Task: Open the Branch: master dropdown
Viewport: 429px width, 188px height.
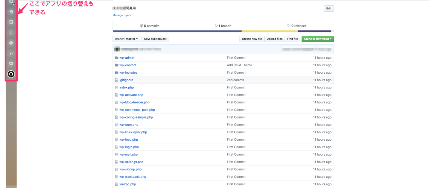Action: tap(126, 39)
